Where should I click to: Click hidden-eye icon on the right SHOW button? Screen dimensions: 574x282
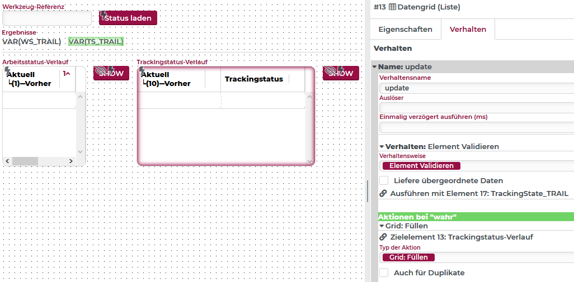click(x=330, y=71)
